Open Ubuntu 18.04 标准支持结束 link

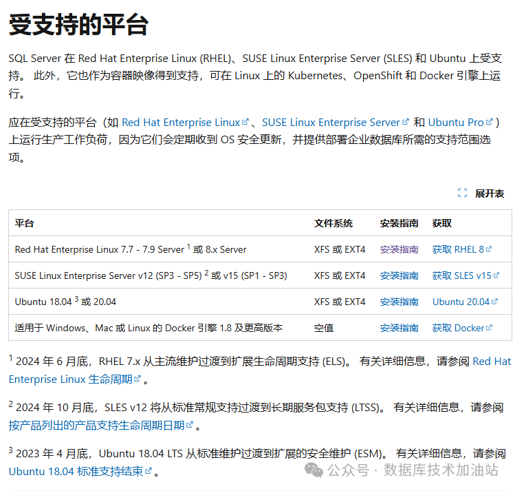tap(80, 471)
